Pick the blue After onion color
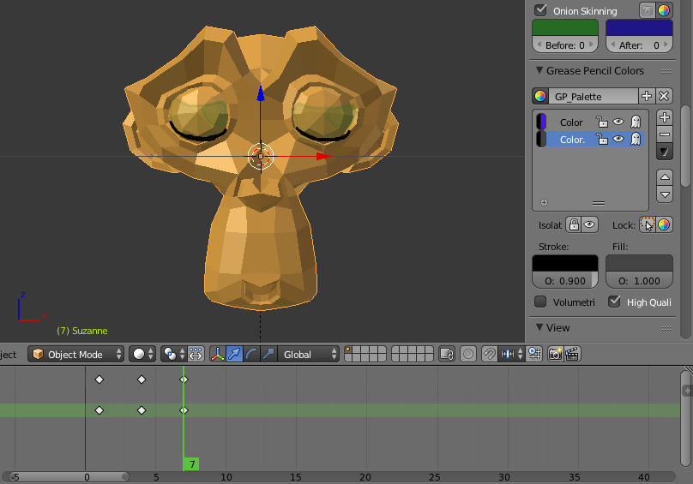 pyautogui.click(x=639, y=27)
